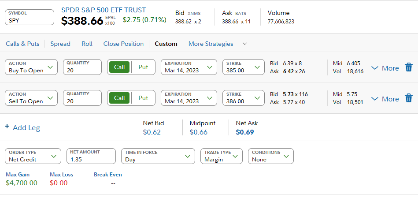Click the SPDR S&P 500 ETF TRUST link

104,10
